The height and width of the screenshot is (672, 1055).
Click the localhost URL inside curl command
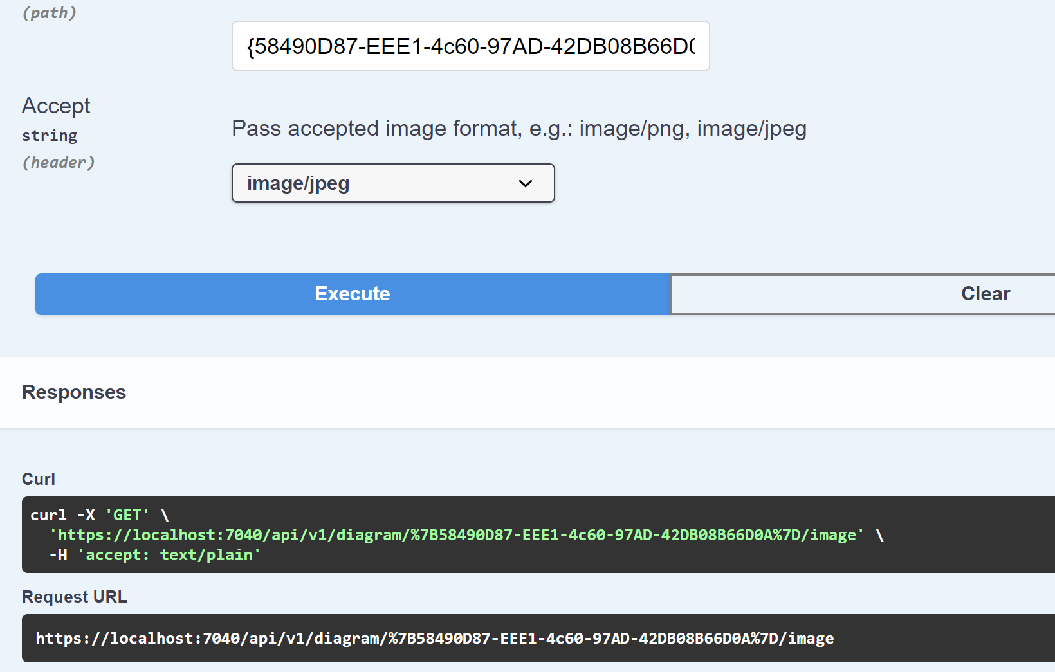coord(457,535)
